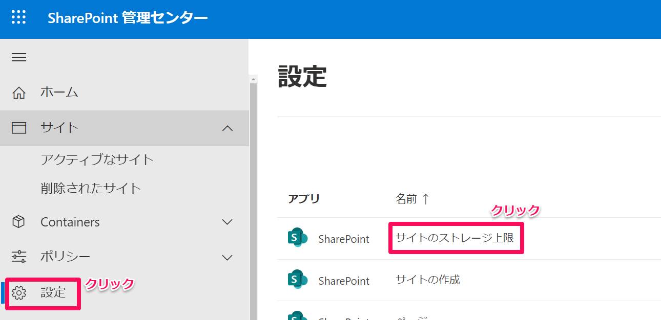Open 設定 in the sidebar

point(53,292)
